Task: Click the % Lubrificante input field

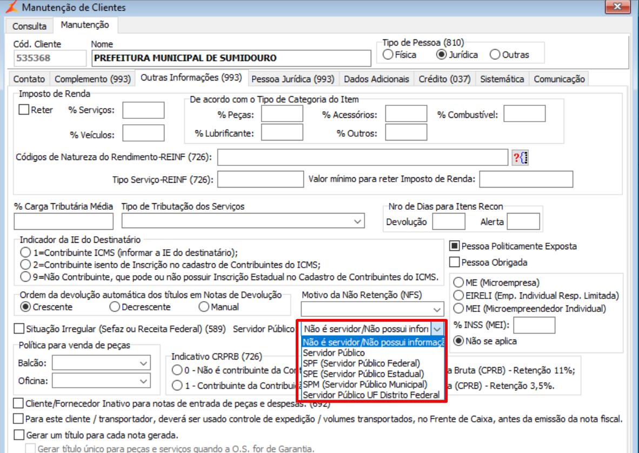Action: [x=282, y=132]
